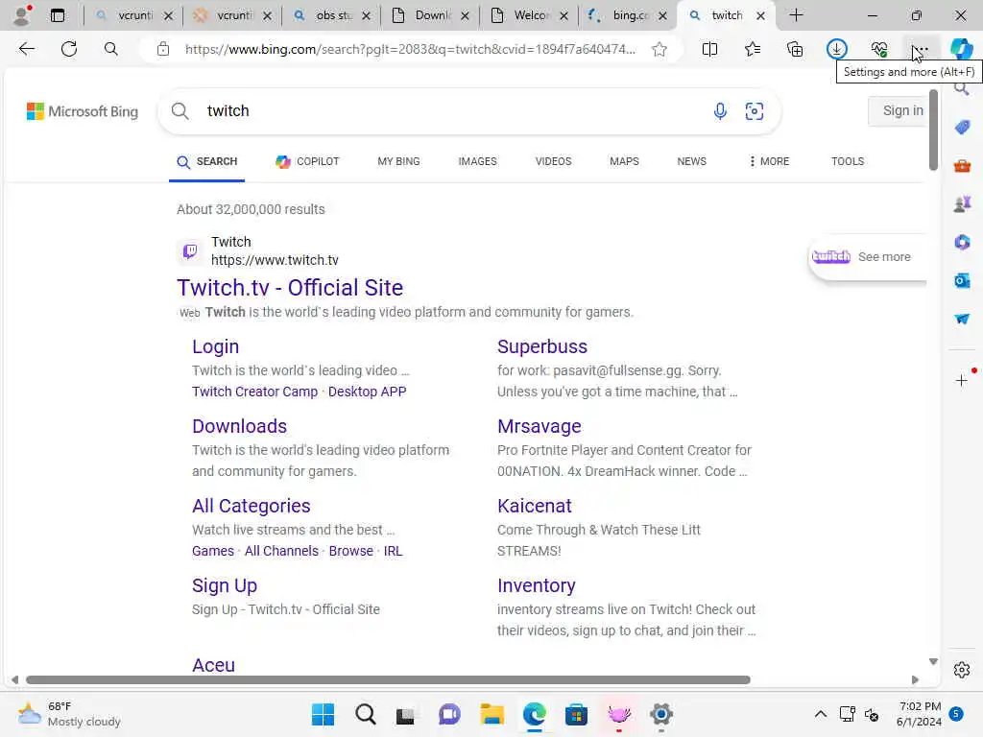Click the vertical page scrollbar thumb

[x=933, y=130]
